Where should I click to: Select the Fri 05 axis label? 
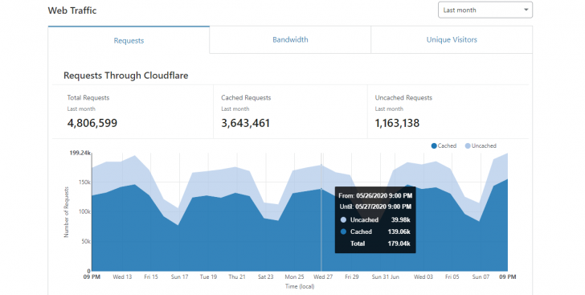(x=452, y=277)
